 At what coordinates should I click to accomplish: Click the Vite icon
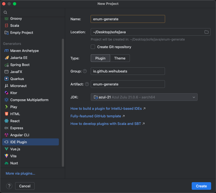point(6,156)
